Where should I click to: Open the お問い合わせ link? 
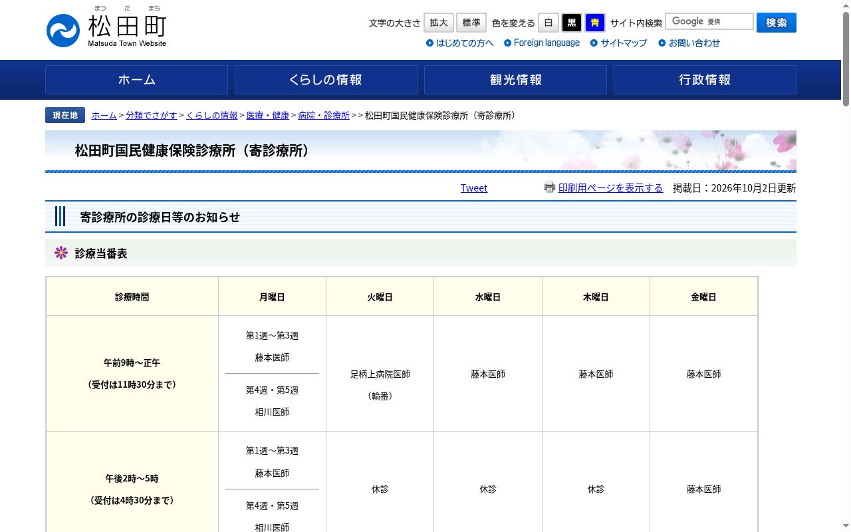(x=689, y=43)
